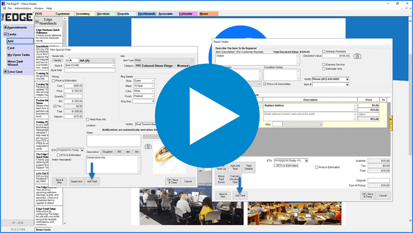
Task: Click camera icon in New Special Order window
Action: (148, 146)
